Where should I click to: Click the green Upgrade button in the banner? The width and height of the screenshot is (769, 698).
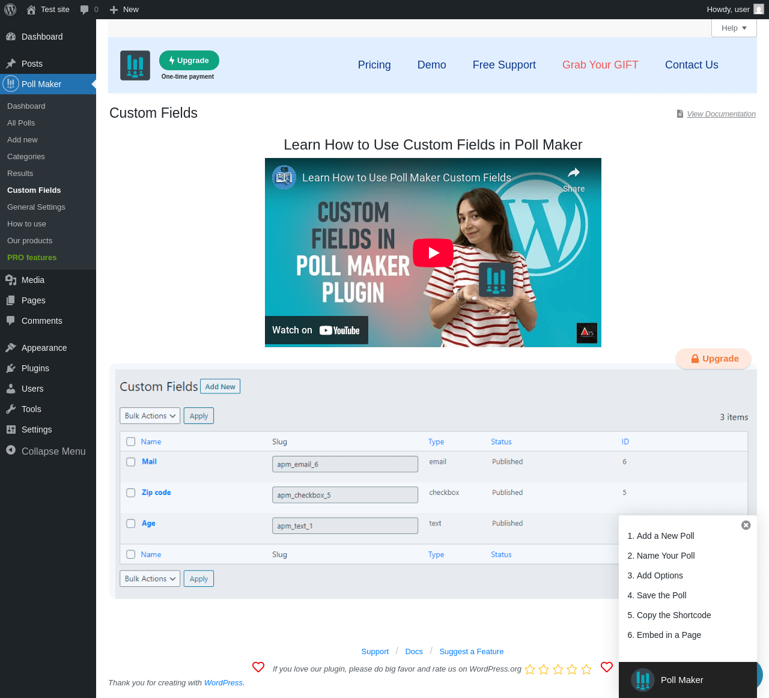click(x=189, y=61)
